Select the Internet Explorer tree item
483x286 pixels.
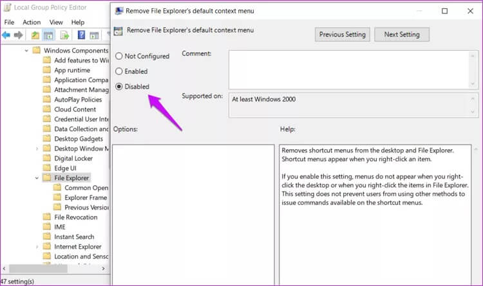pos(78,246)
